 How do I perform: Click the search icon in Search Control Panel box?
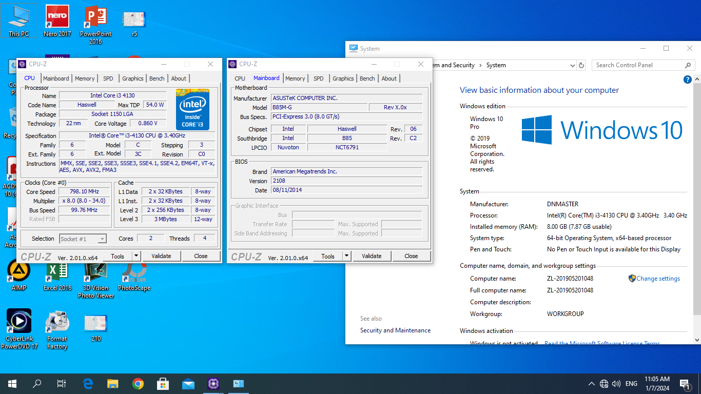[x=688, y=65]
